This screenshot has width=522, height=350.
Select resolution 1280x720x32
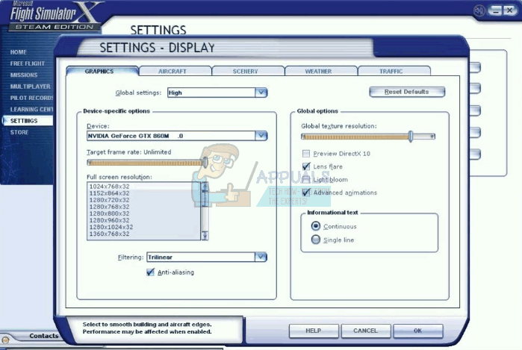[143, 199]
